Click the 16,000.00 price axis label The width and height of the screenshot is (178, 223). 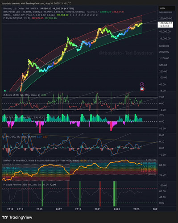[x=165, y=38]
